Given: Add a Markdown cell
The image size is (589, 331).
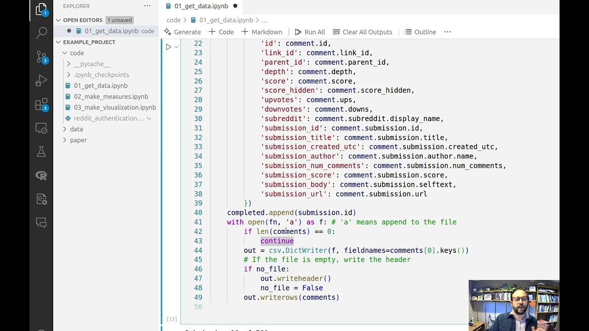Looking at the screenshot, I should pyautogui.click(x=262, y=32).
